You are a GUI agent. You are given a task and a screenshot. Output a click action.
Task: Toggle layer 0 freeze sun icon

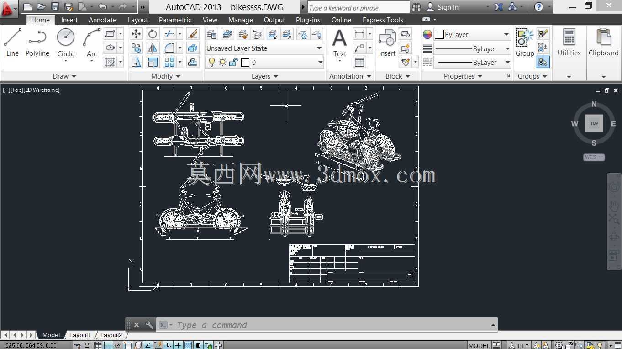(x=223, y=62)
